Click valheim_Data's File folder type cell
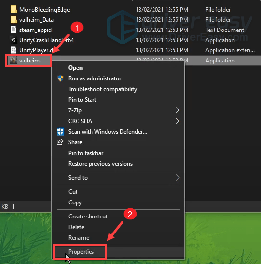The height and width of the screenshot is (264, 261). coord(218,20)
